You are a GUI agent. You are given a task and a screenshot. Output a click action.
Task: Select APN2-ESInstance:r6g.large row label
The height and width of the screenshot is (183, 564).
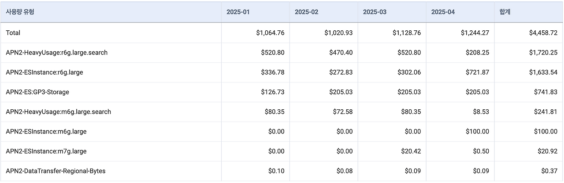[44, 72]
